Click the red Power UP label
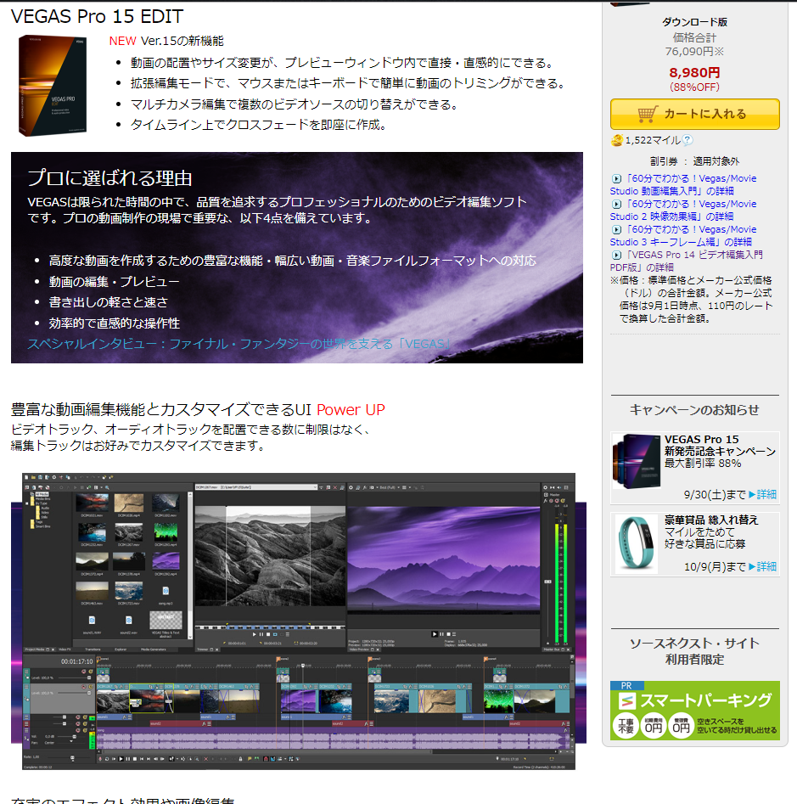 coord(351,410)
